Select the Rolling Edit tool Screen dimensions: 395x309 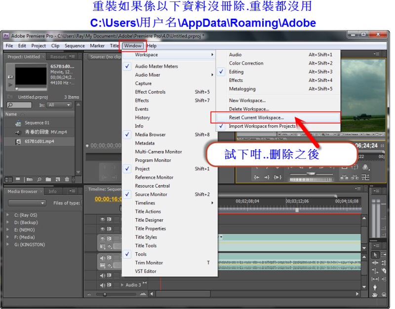(384, 263)
